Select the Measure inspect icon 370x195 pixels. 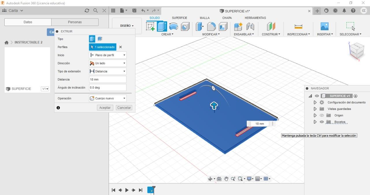(x=298, y=27)
